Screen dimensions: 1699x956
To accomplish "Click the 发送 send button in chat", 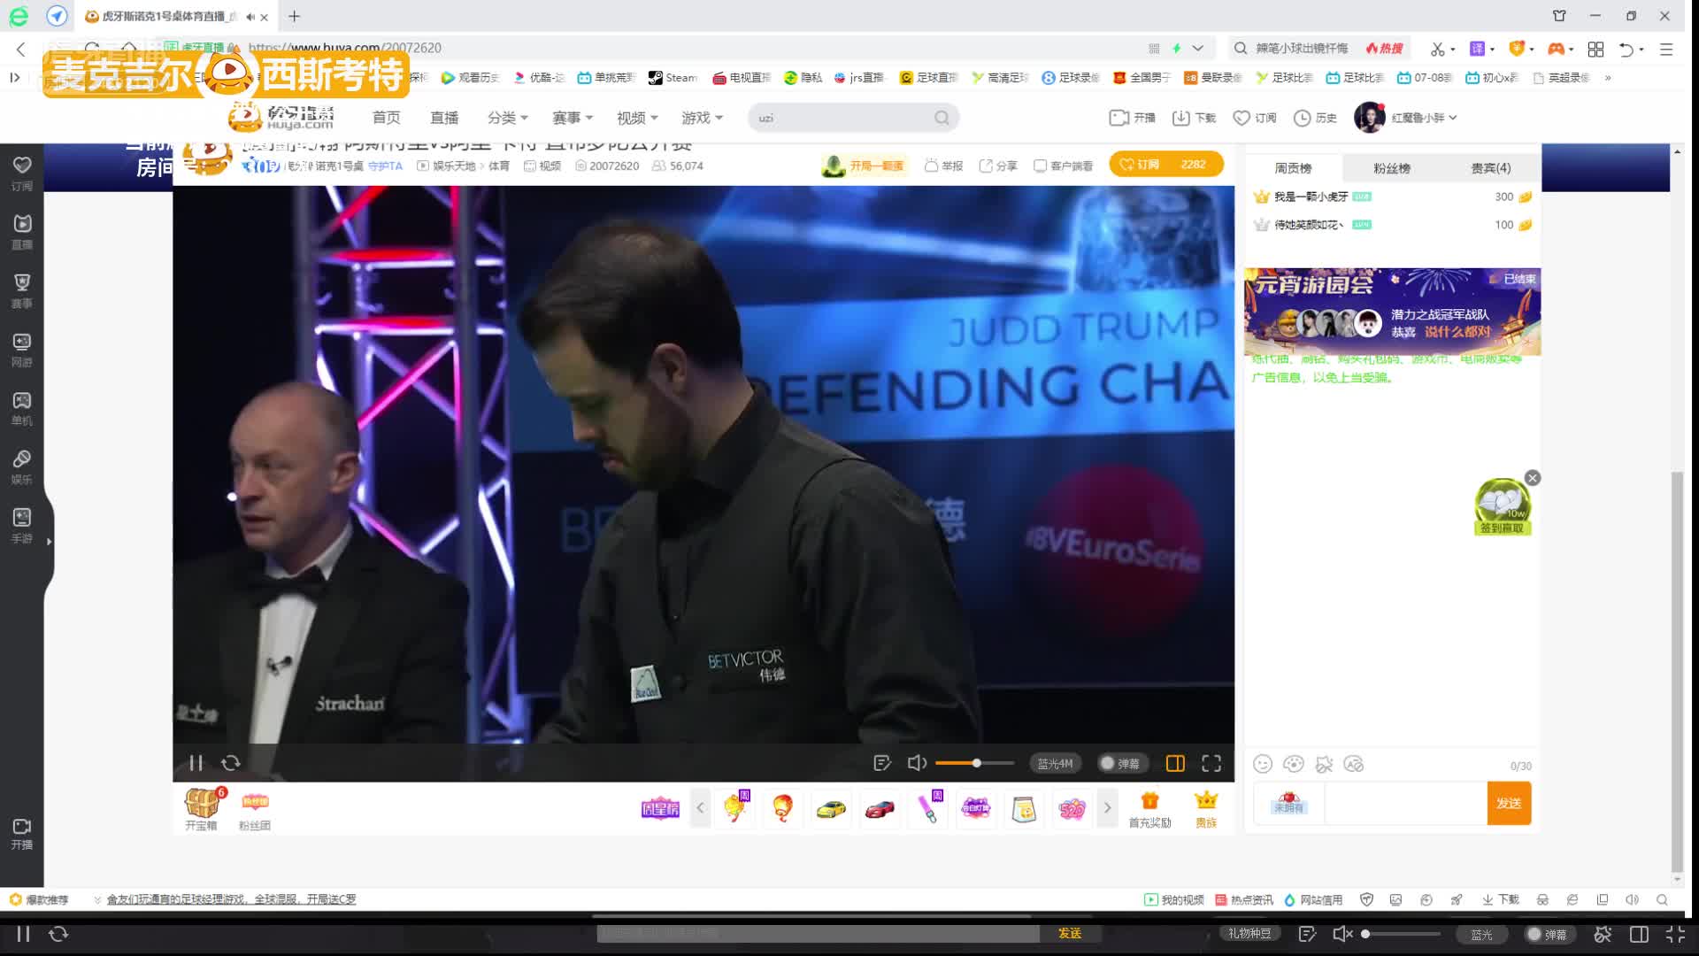I will tap(1509, 803).
